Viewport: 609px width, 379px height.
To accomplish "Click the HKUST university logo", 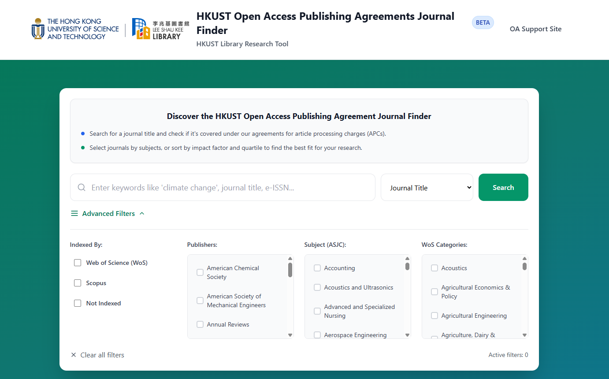I will pyautogui.click(x=75, y=29).
